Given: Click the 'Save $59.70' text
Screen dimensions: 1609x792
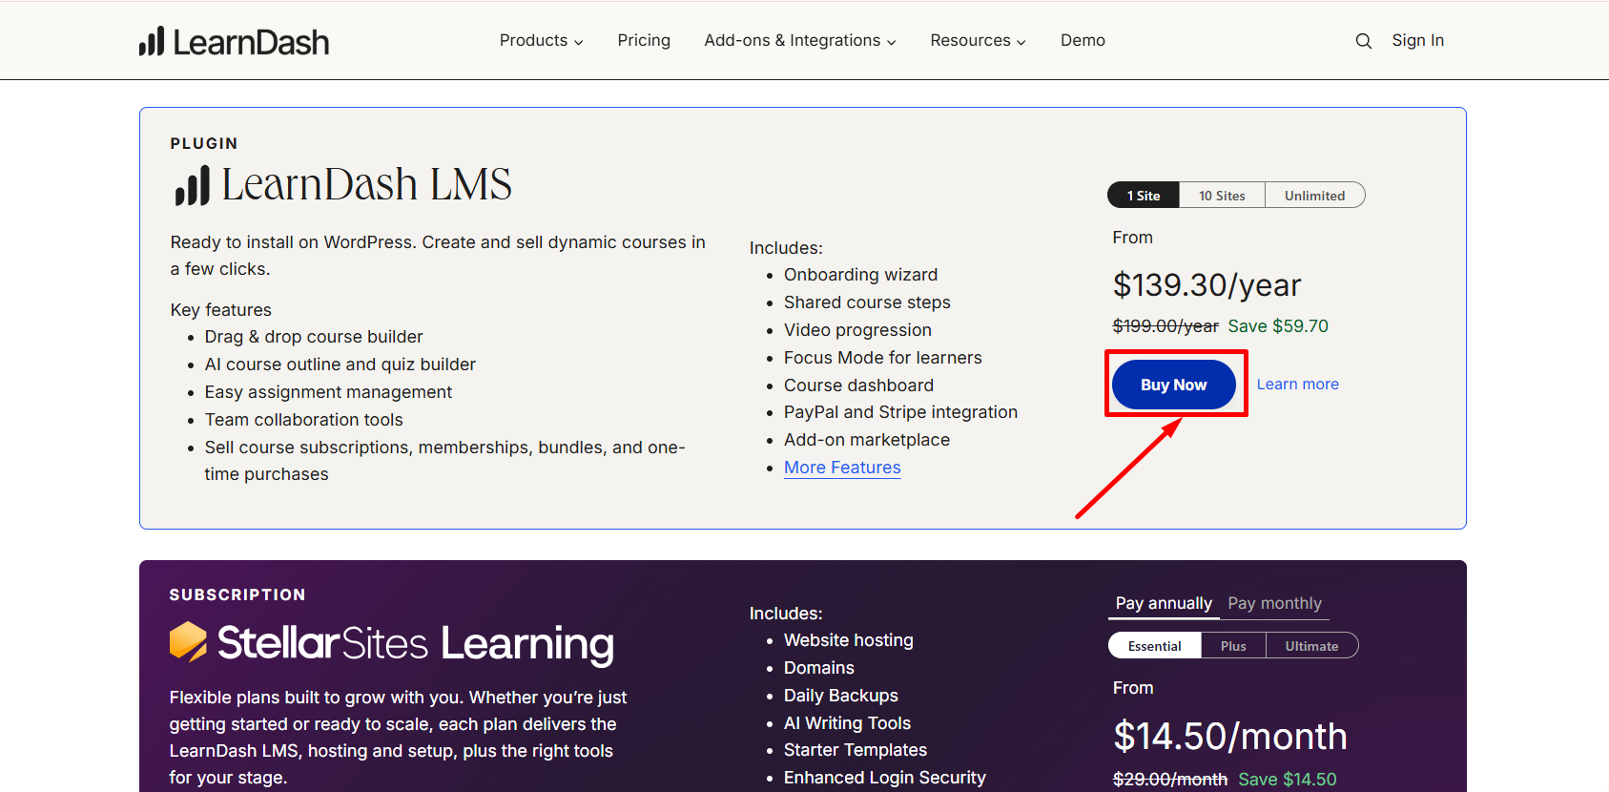Looking at the screenshot, I should (1278, 326).
